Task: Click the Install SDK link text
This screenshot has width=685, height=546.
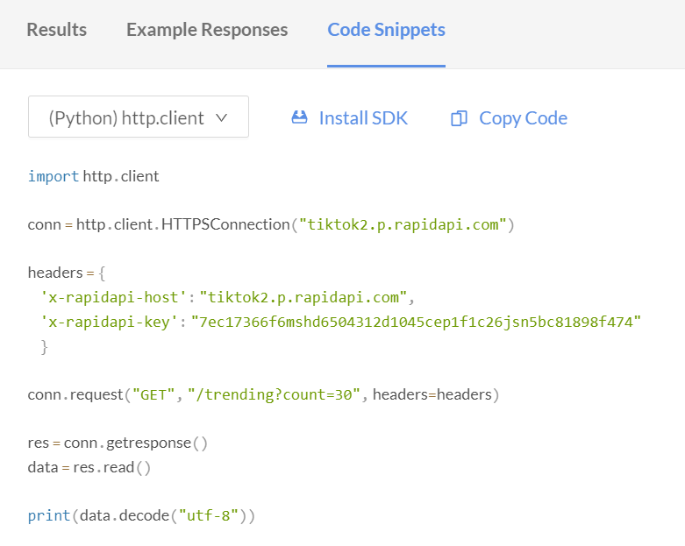Action: pyautogui.click(x=363, y=118)
